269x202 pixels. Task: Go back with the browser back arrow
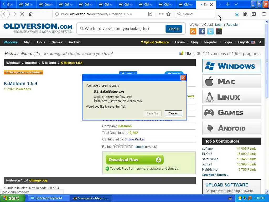(5, 14)
